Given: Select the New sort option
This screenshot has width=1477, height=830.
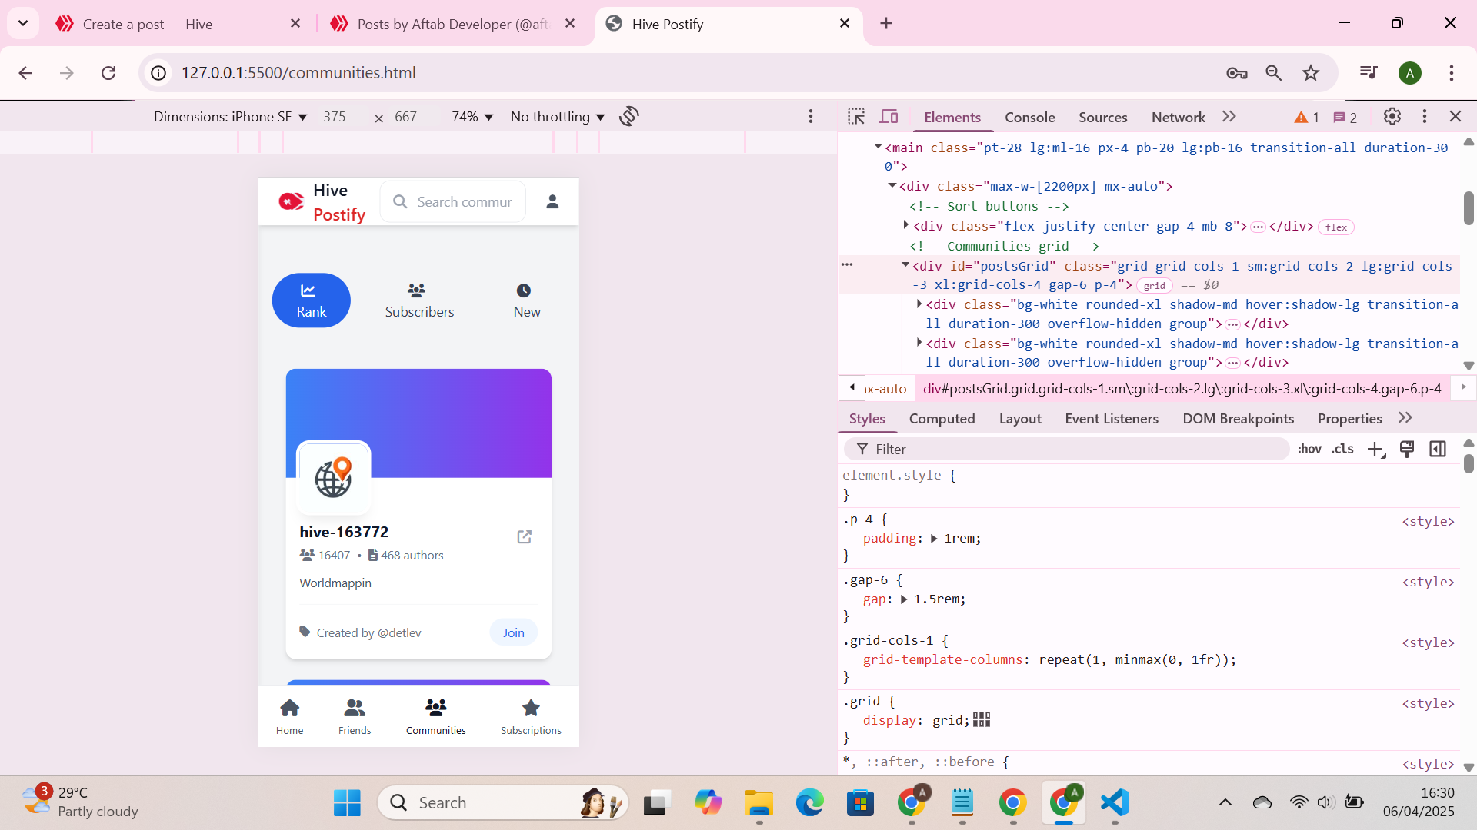Looking at the screenshot, I should (527, 300).
